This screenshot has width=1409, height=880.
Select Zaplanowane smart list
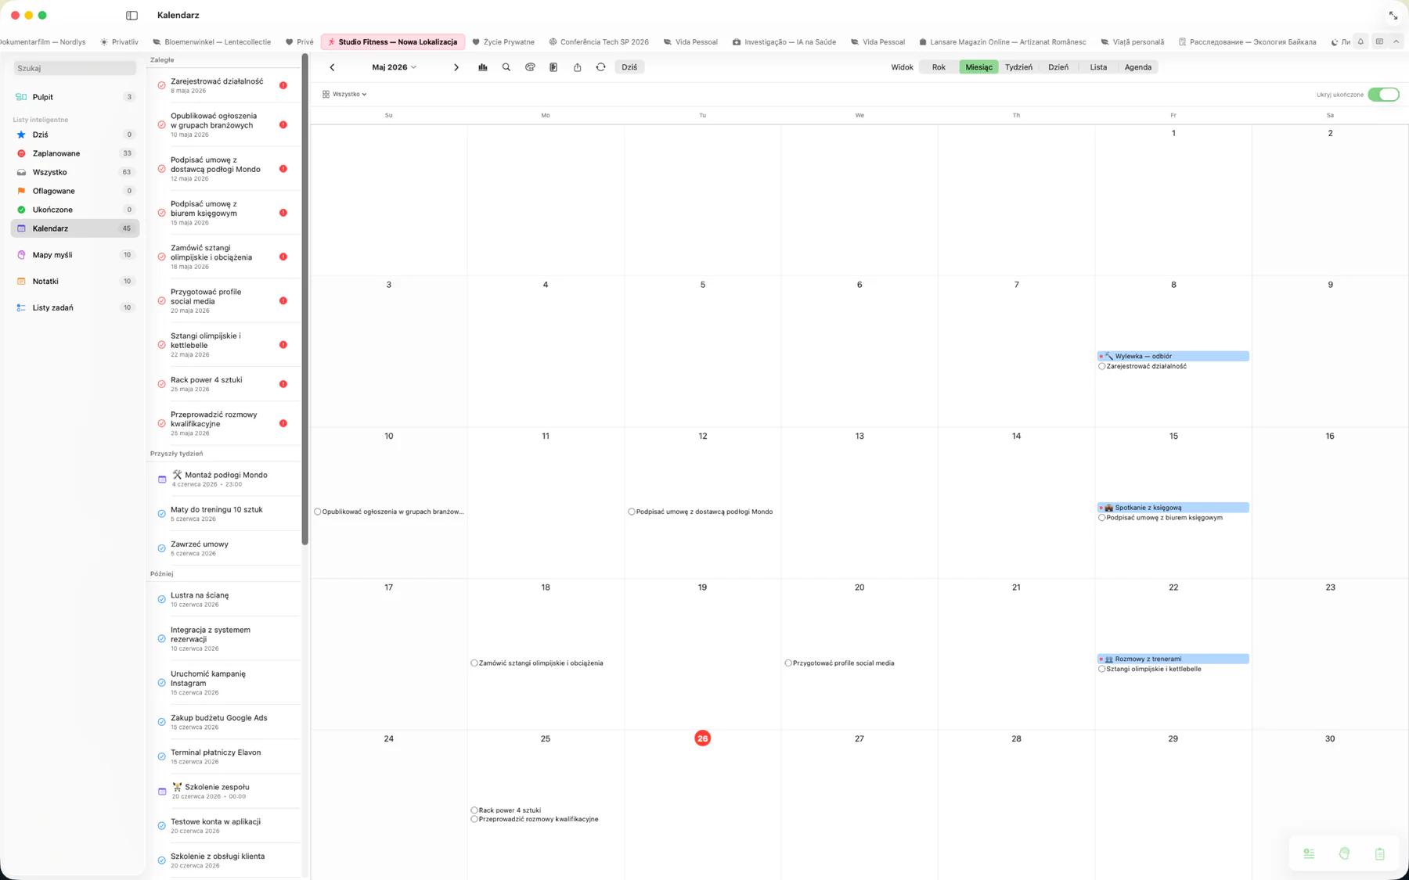75,153
